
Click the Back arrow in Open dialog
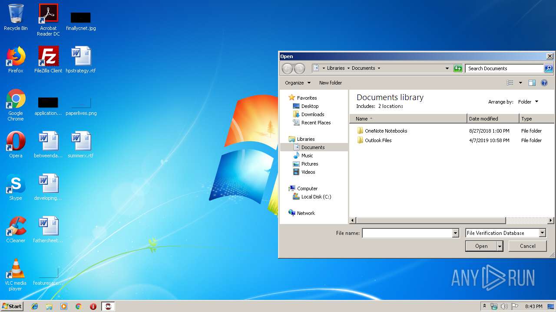287,68
